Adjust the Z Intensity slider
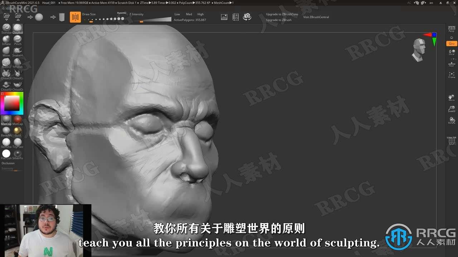Screen dimensions: 458x257 coord(150,19)
